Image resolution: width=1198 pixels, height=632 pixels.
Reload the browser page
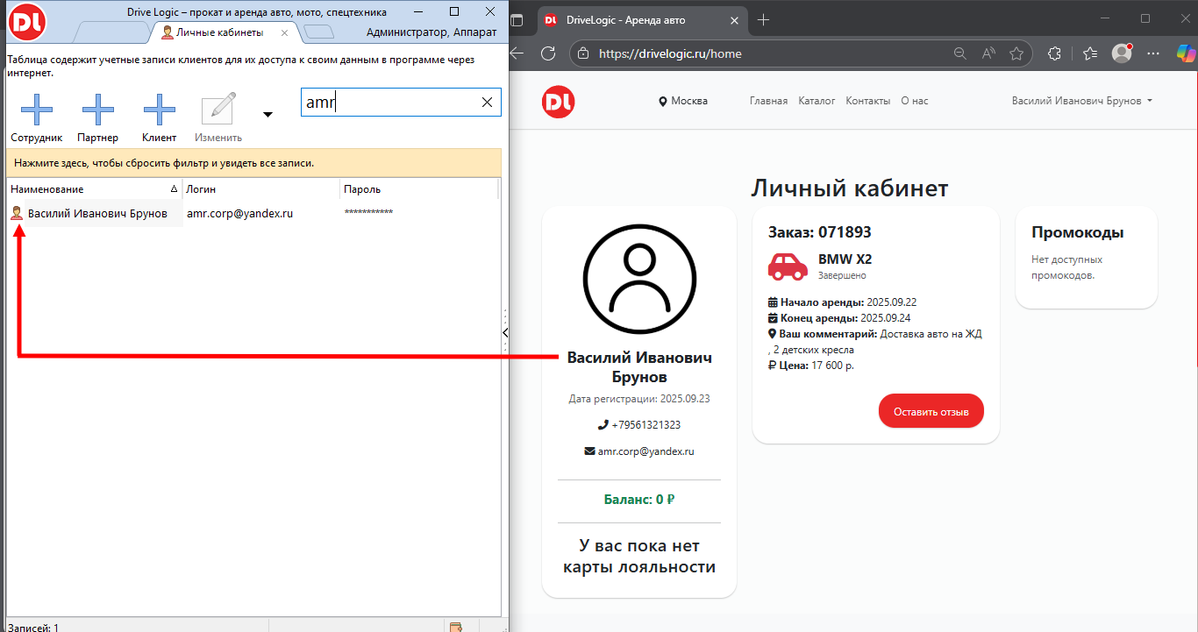(548, 53)
